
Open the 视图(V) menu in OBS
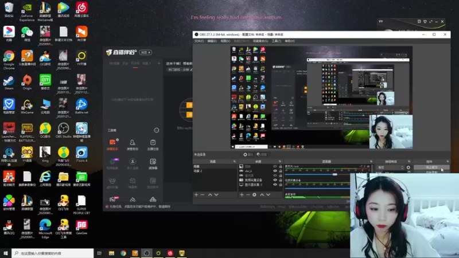[225, 41]
